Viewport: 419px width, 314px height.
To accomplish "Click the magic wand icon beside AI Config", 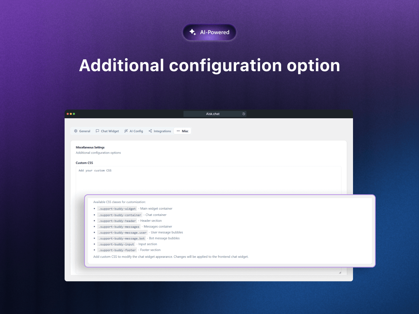I will point(126,131).
